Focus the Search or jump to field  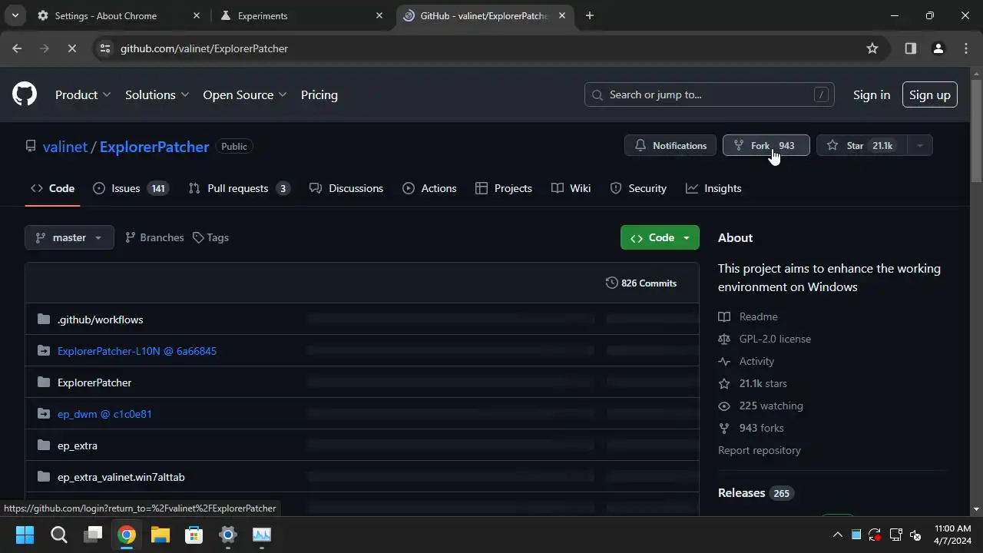710,94
